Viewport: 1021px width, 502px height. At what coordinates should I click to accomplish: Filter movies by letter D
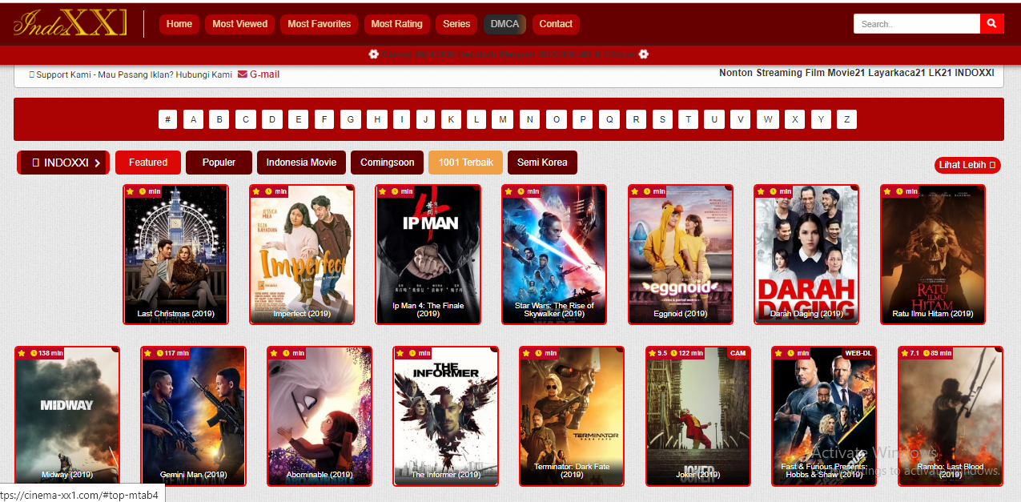click(272, 120)
